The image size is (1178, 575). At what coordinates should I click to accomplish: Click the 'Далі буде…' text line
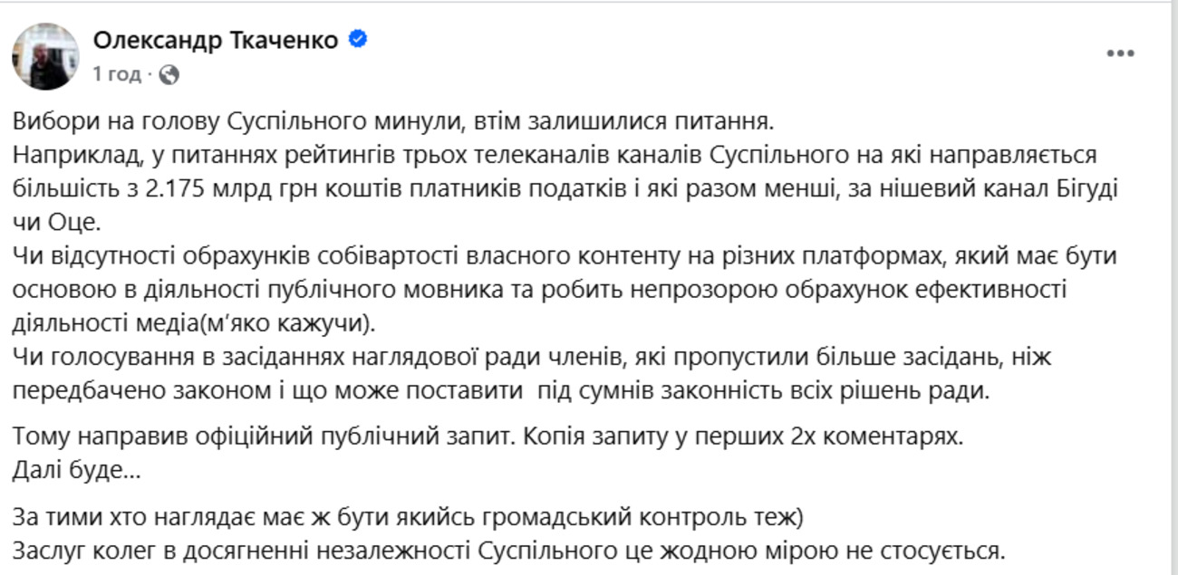tap(78, 471)
